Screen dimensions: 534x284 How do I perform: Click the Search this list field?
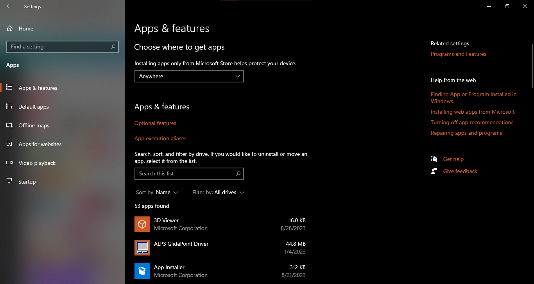pos(186,174)
